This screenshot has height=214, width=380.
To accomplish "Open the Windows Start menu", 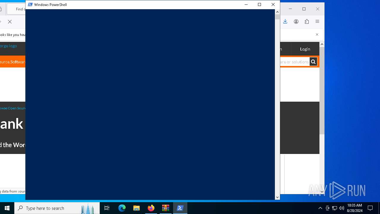I will click(x=7, y=208).
